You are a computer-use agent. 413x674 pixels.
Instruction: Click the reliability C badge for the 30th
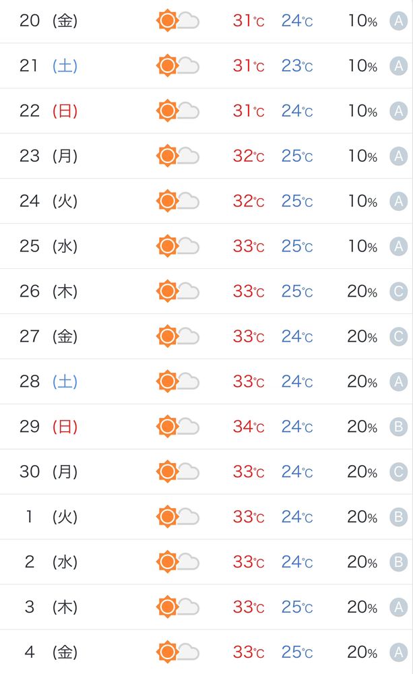pos(398,472)
